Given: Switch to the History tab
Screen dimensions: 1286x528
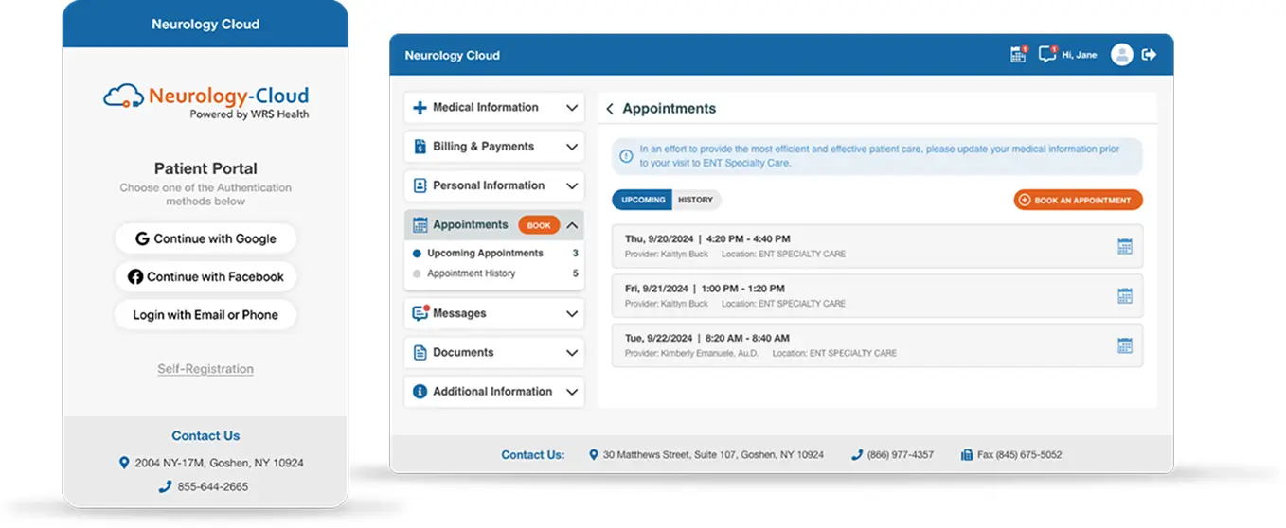Looking at the screenshot, I should tap(696, 200).
